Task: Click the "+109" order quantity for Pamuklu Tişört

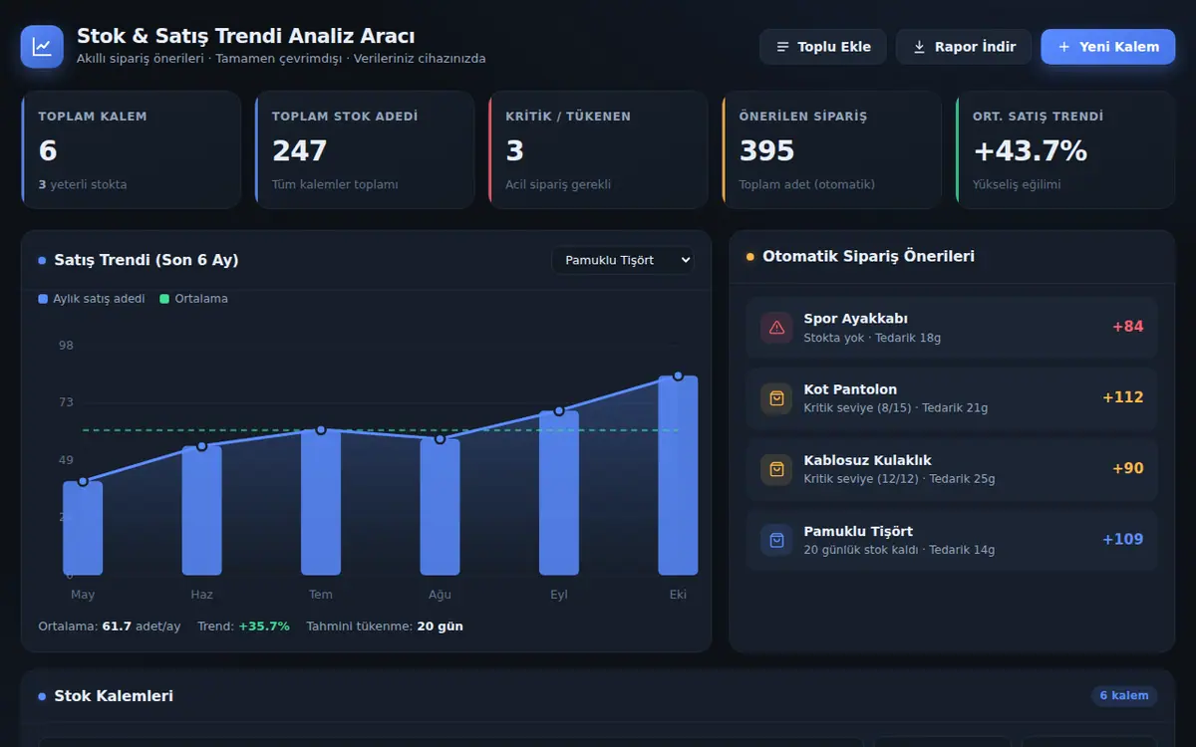Action: [1123, 539]
